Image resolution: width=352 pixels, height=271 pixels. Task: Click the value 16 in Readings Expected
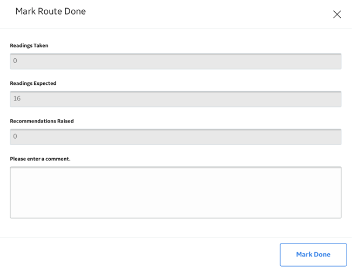(17, 99)
